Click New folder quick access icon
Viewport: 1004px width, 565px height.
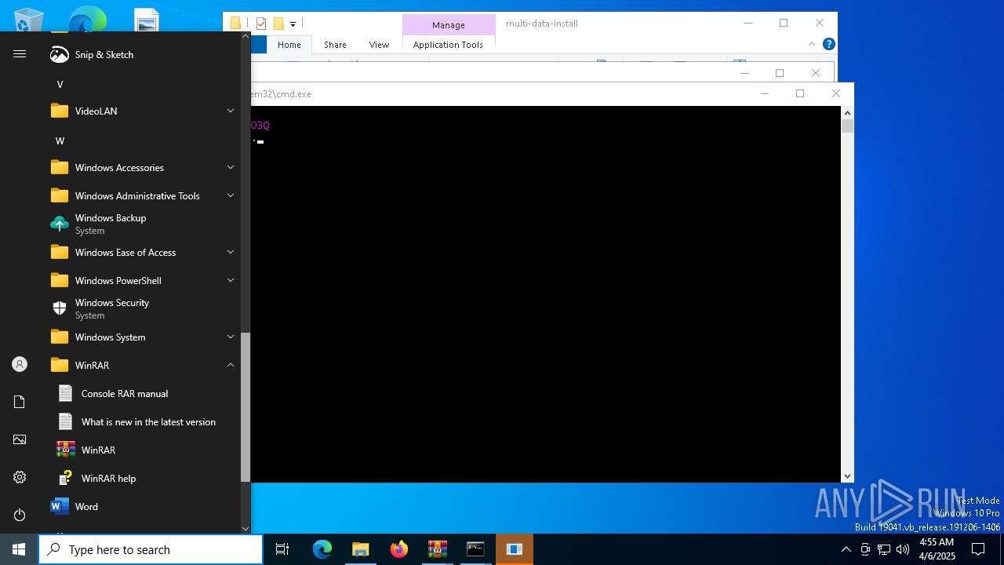point(278,24)
